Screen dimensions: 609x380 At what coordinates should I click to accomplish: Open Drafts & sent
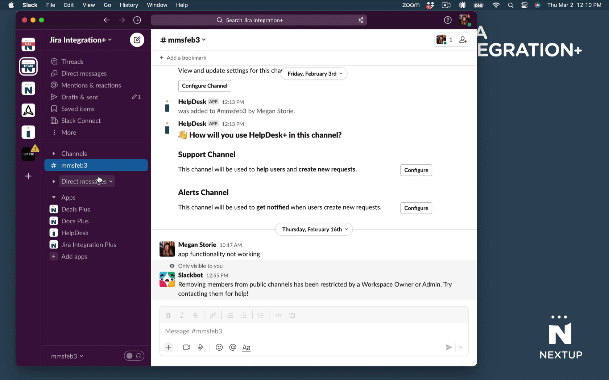(96, 97)
